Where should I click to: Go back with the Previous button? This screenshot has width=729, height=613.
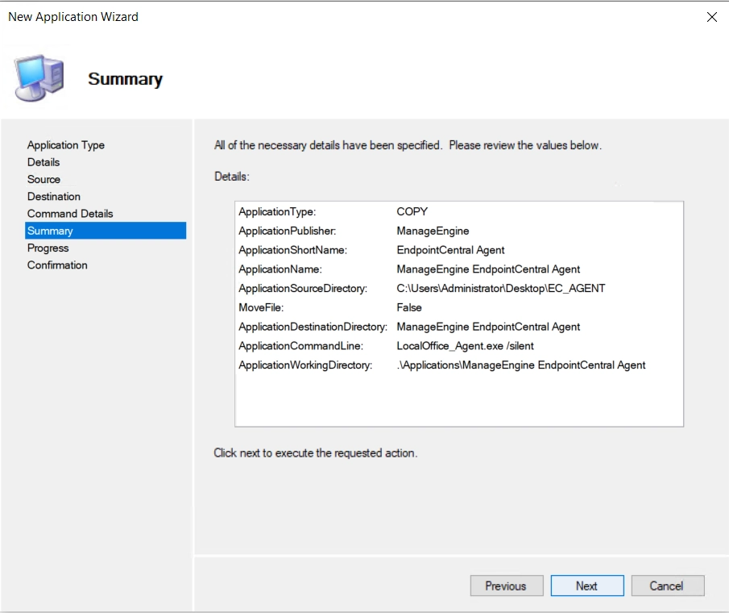[x=507, y=586]
